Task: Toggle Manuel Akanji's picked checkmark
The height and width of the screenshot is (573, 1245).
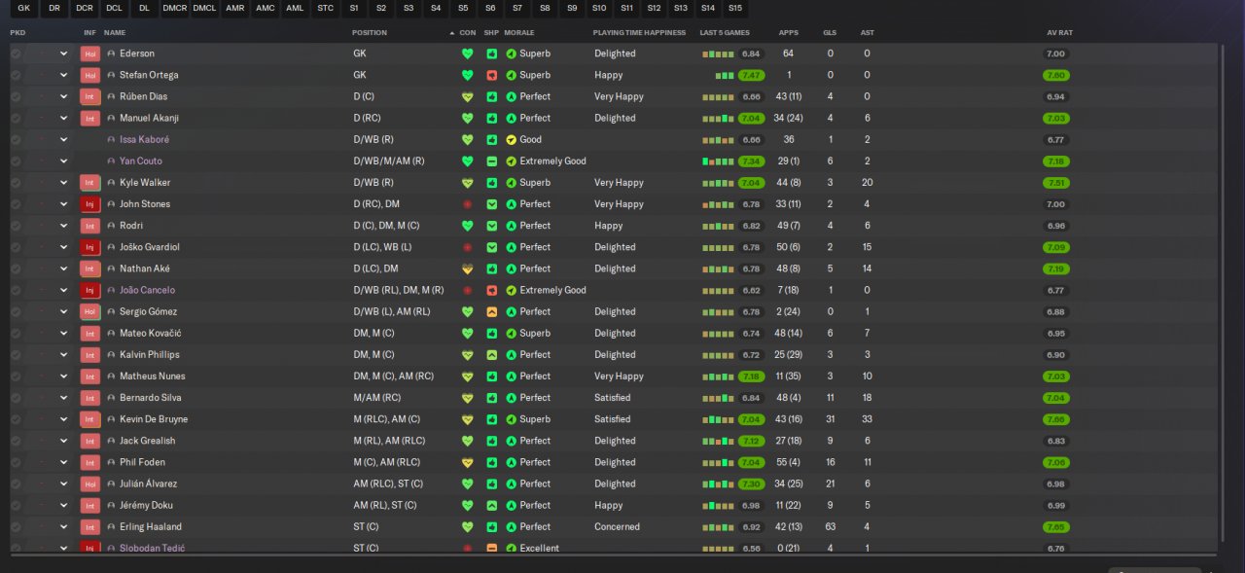Action: coord(16,118)
